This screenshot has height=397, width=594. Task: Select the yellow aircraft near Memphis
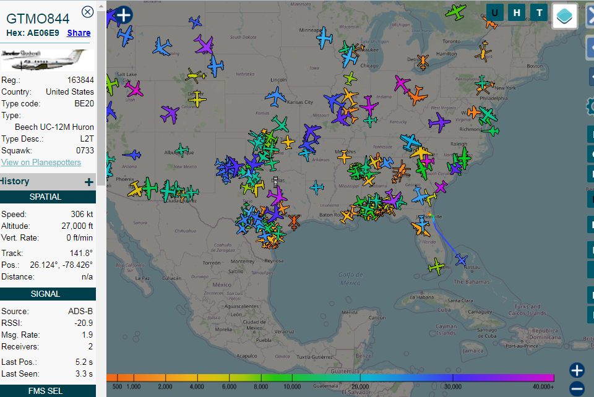tap(345, 156)
